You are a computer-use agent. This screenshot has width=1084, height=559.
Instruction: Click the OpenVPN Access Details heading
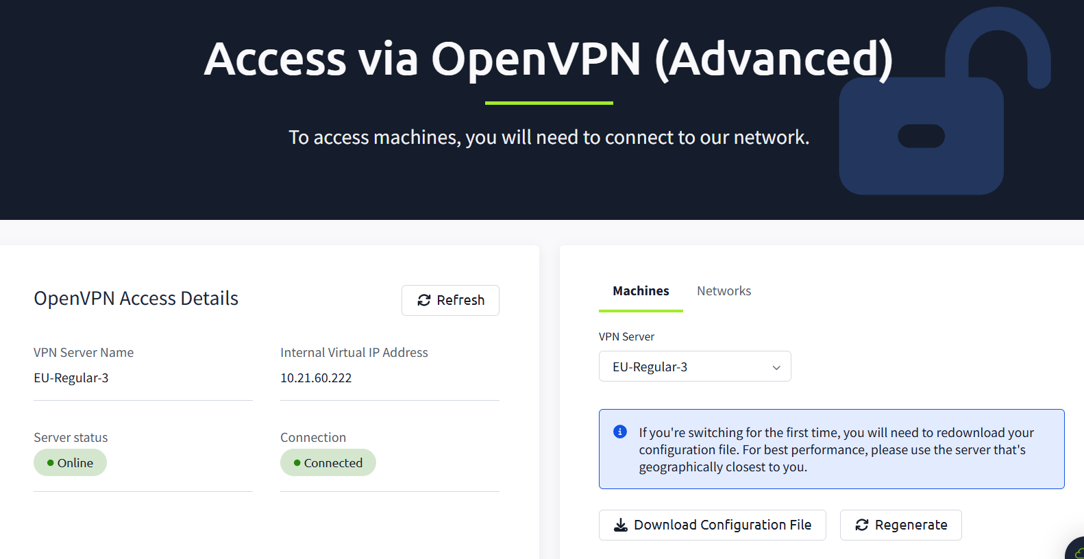[x=136, y=299]
